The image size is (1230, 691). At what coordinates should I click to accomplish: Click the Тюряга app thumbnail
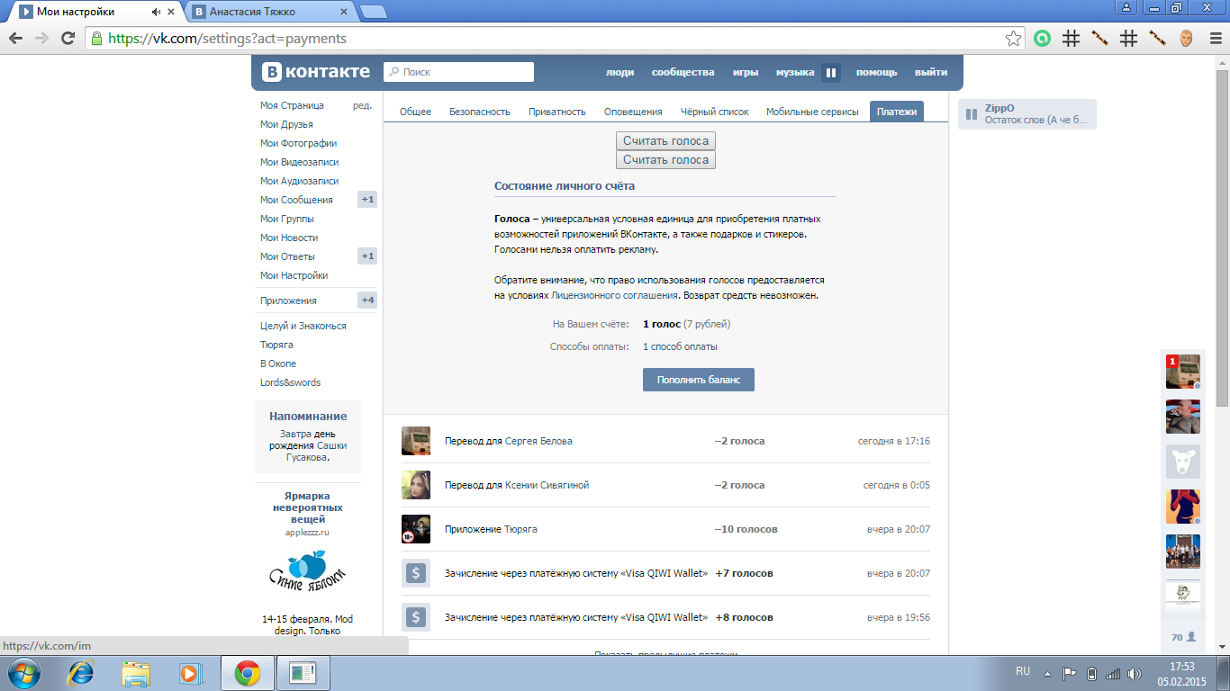[x=416, y=529]
